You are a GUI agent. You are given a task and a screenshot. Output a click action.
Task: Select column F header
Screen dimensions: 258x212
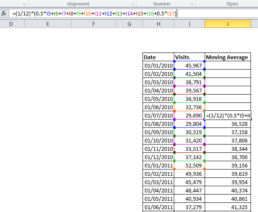93,24
